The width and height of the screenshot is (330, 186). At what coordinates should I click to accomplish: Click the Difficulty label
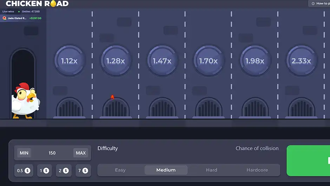[107, 149]
